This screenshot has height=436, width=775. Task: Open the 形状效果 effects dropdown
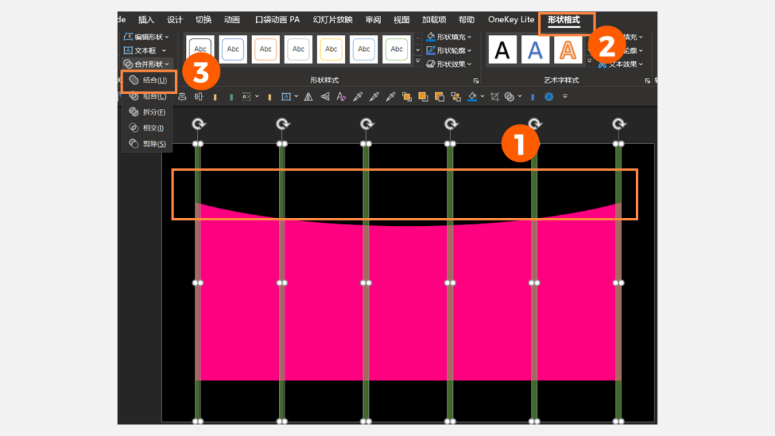click(x=450, y=64)
